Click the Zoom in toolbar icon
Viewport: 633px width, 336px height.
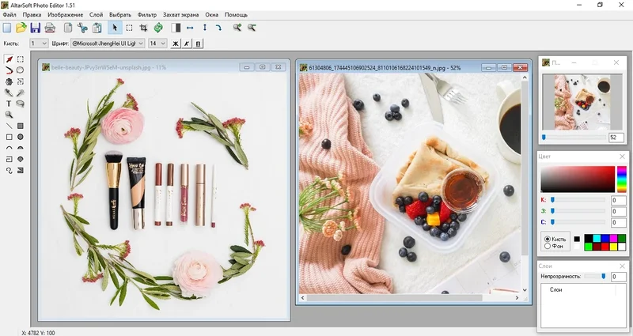[237, 28]
